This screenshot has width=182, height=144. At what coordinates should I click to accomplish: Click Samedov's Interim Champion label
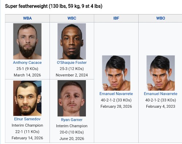click(x=27, y=125)
